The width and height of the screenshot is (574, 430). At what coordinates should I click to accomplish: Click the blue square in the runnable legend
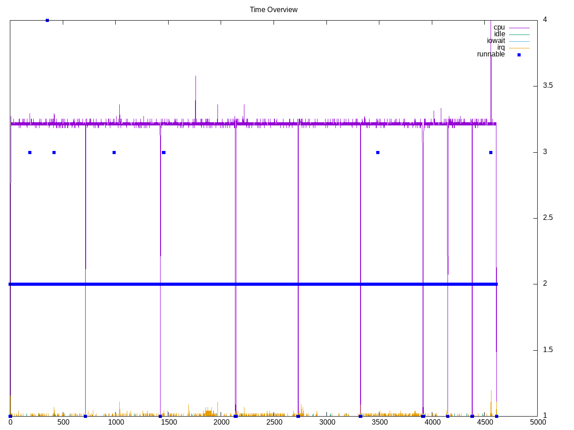pyautogui.click(x=519, y=55)
